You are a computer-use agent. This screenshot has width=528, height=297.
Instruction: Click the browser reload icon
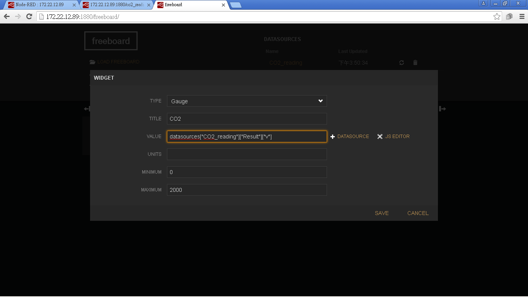coord(29,17)
